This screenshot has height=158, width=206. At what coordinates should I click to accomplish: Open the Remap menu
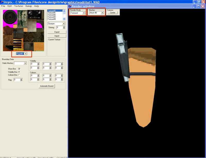(29, 6)
